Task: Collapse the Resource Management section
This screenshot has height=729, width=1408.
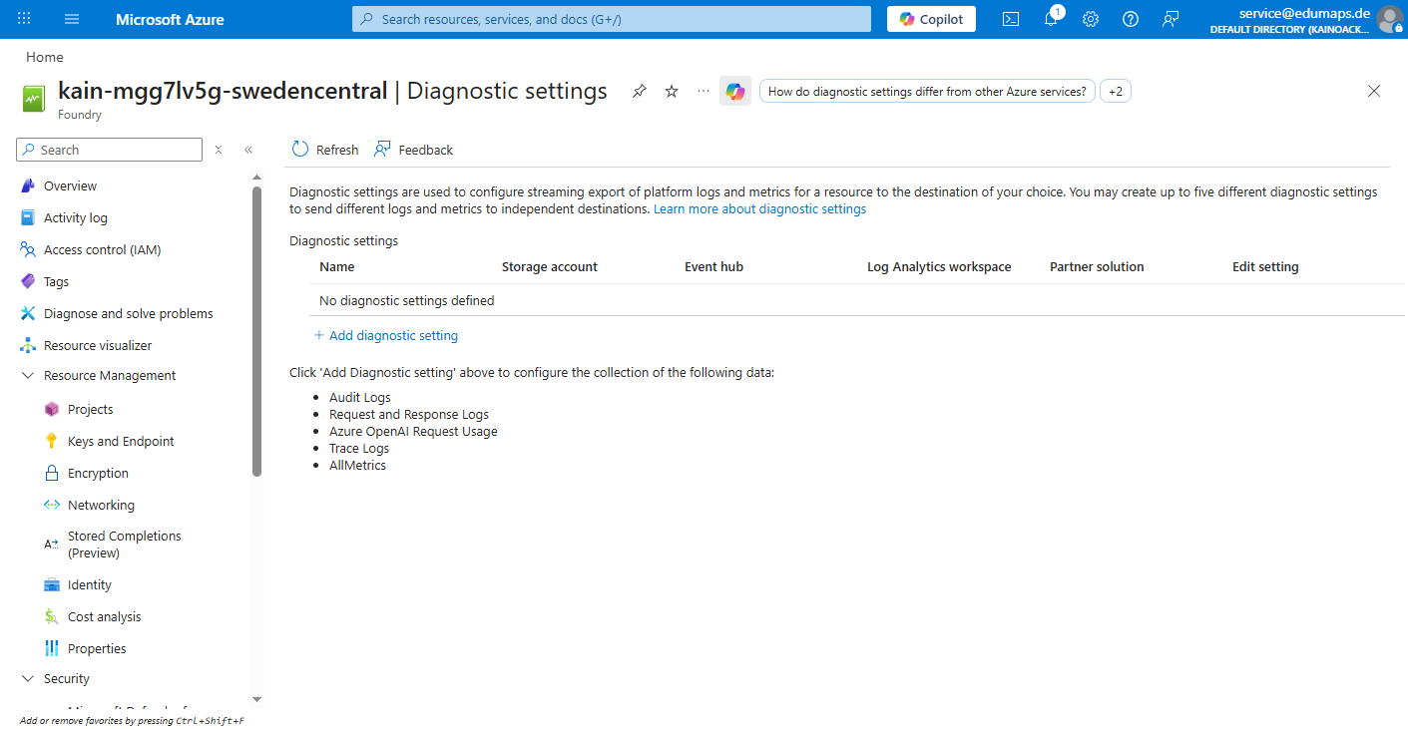Action: (x=27, y=376)
